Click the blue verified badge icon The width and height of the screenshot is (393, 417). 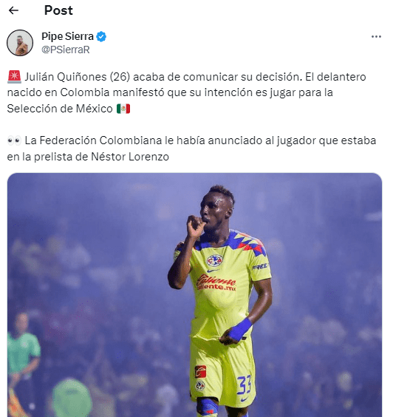tap(101, 36)
